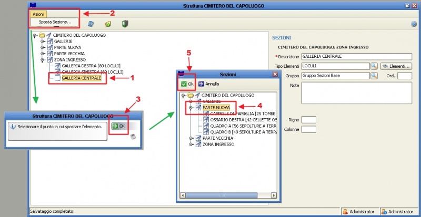Click into the Ord. field
Screen dimensions: 421x217
[405, 76]
